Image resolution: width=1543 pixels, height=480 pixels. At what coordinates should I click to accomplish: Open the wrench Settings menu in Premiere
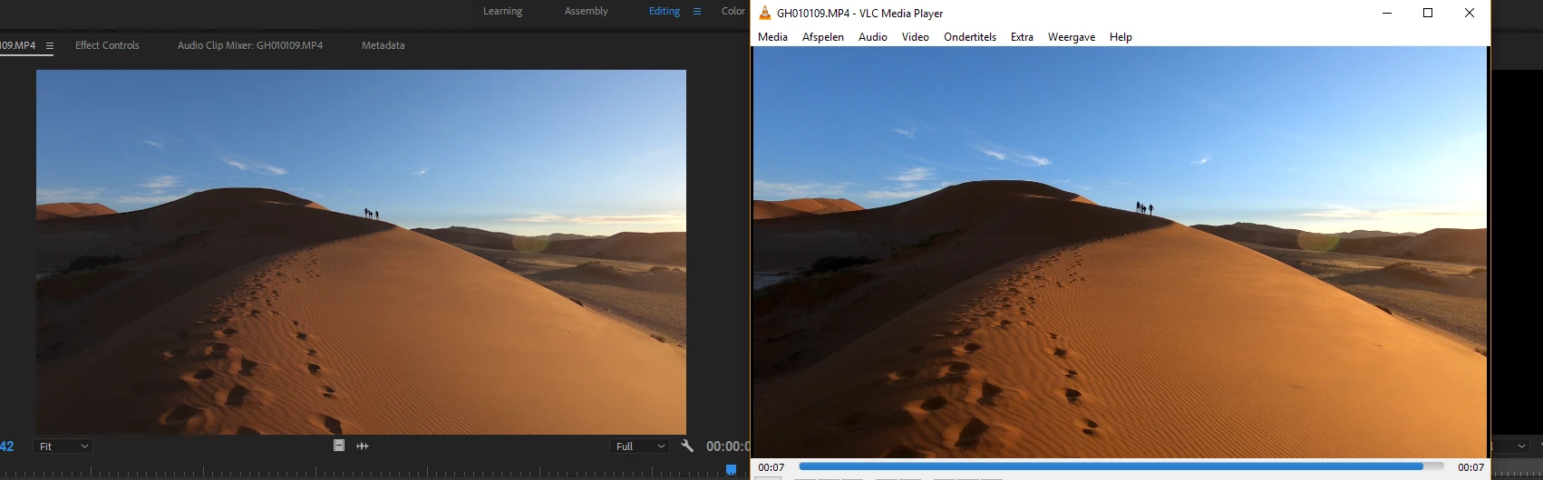click(687, 446)
